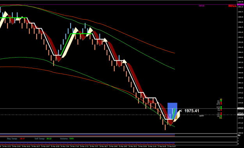
Task: Click the green MN timeframe indicator square
Action: tap(221, 116)
